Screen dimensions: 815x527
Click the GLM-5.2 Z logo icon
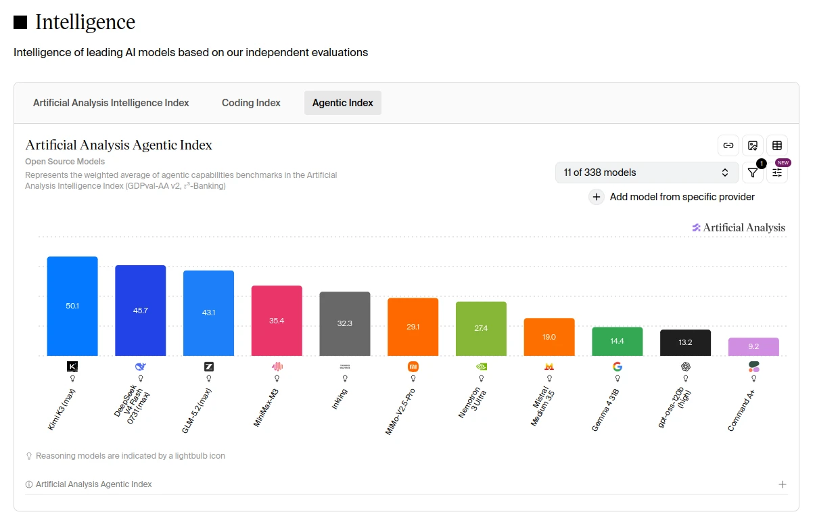tap(208, 367)
